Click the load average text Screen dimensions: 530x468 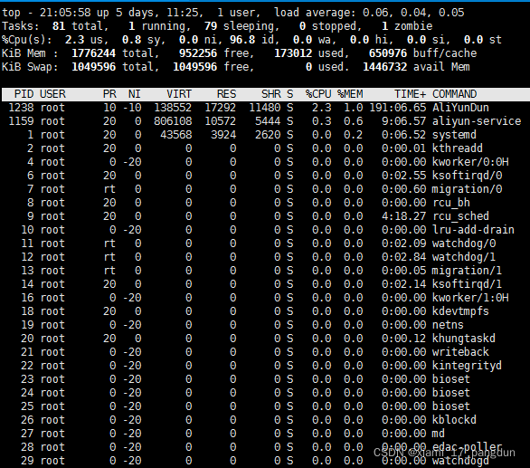coord(369,13)
